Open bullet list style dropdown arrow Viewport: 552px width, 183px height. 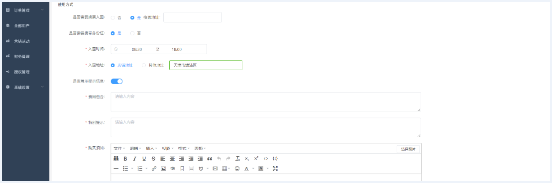tap(132, 169)
